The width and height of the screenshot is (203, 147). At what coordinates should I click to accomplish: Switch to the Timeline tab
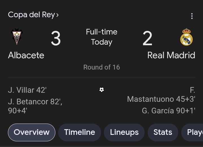[80, 132]
